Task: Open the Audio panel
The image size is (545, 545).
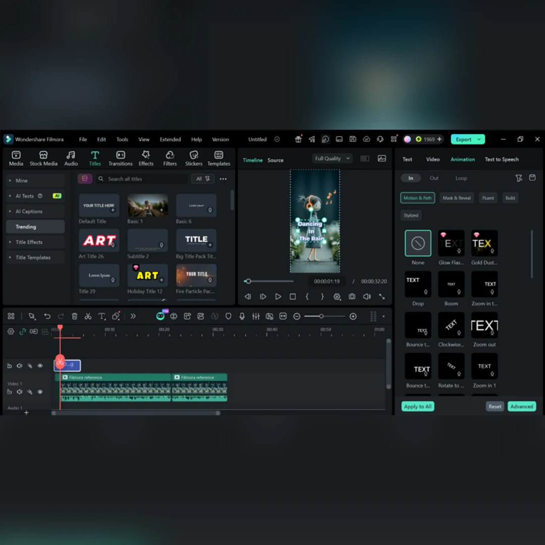Action: point(71,158)
